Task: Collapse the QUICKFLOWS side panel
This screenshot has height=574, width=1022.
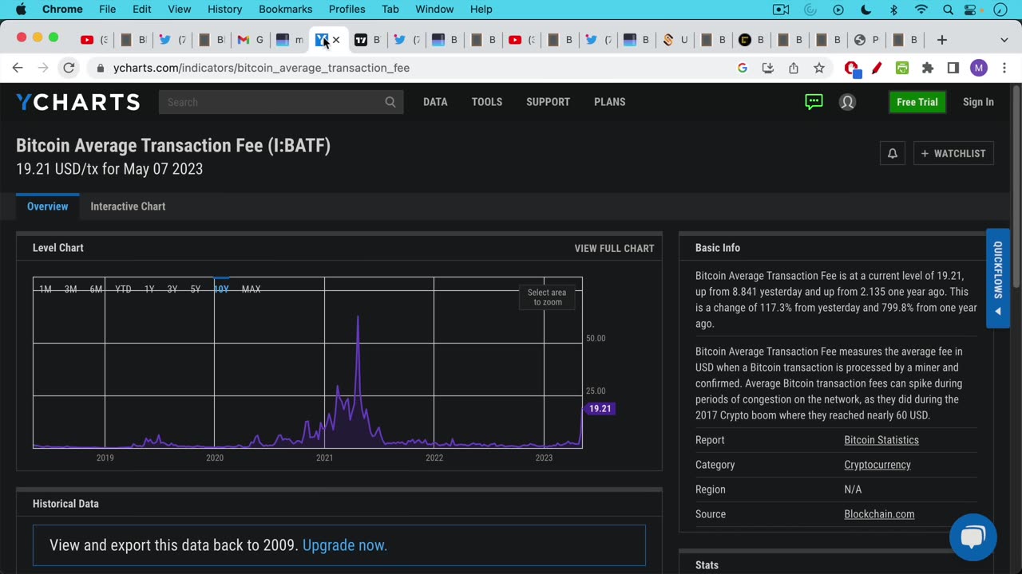Action: pos(998,277)
